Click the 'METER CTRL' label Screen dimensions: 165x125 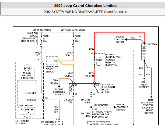27,106
